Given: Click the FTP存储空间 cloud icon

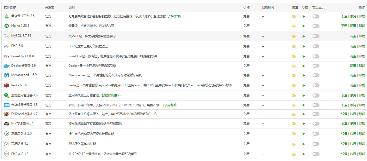Looking at the screenshot, I should pos(6,124).
